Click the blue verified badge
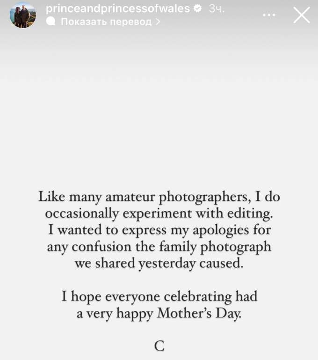Image resolution: width=318 pixels, height=360 pixels. (x=198, y=8)
